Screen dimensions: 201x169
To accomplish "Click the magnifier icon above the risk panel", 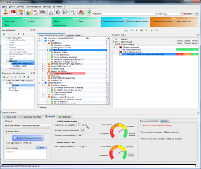I will coord(157,30).
